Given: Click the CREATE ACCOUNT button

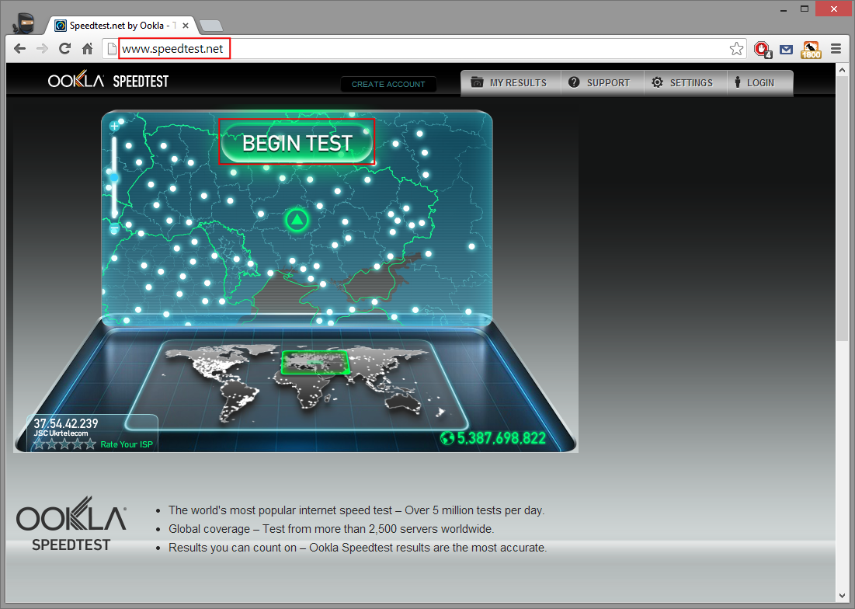Looking at the screenshot, I should pos(388,84).
